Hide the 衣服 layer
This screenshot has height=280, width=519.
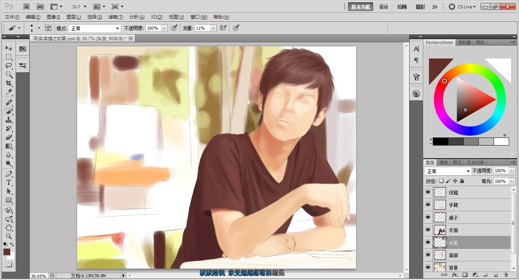coord(428,230)
